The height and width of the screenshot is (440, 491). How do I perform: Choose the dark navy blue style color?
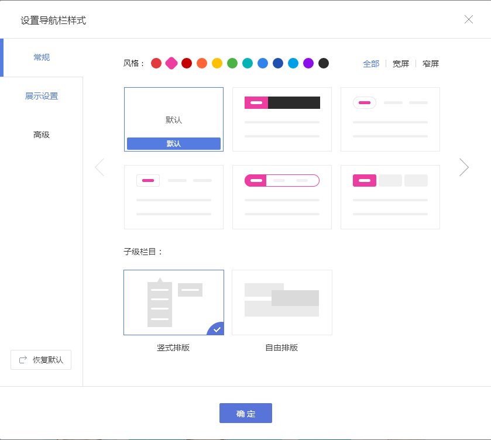coord(278,63)
